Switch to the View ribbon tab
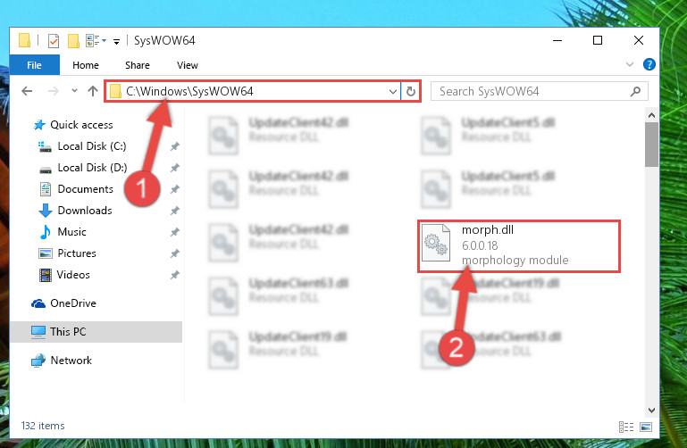Image resolution: width=687 pixels, height=448 pixels. click(187, 65)
